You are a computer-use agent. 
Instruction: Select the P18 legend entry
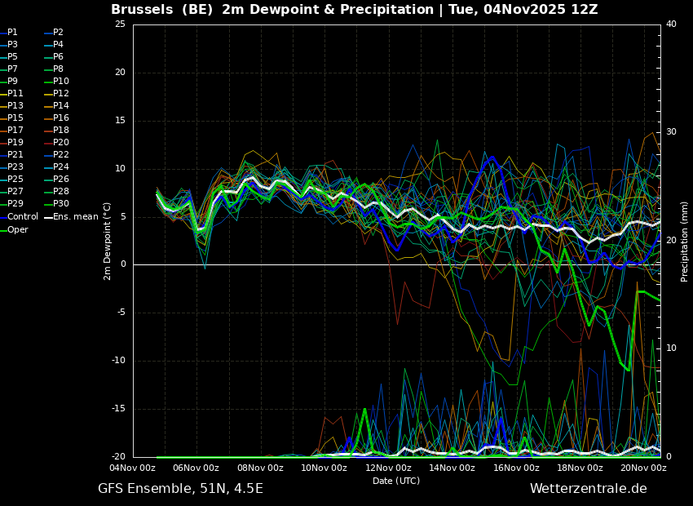60,131
